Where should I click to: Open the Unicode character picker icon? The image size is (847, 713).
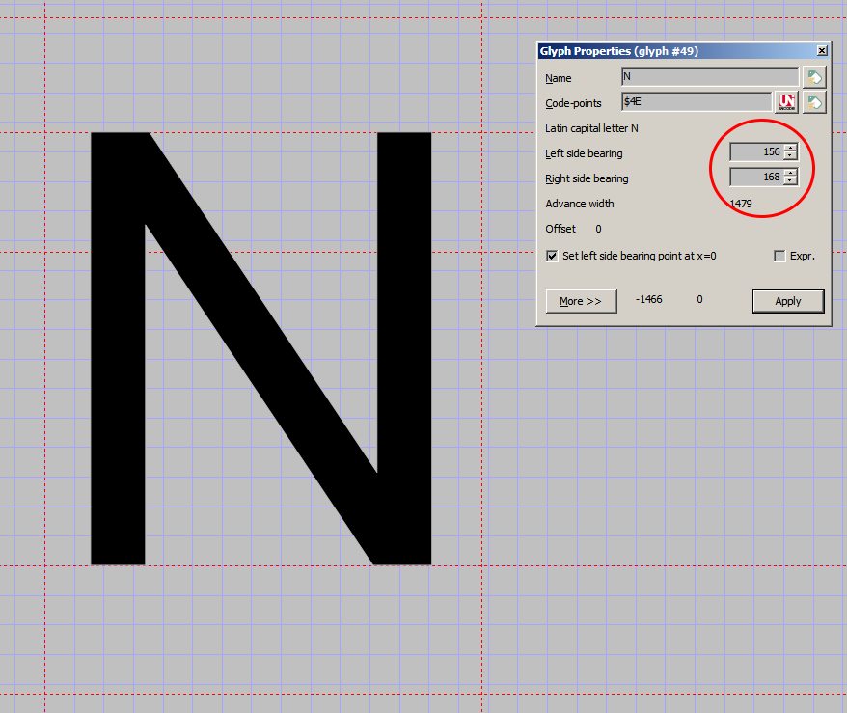(x=786, y=102)
